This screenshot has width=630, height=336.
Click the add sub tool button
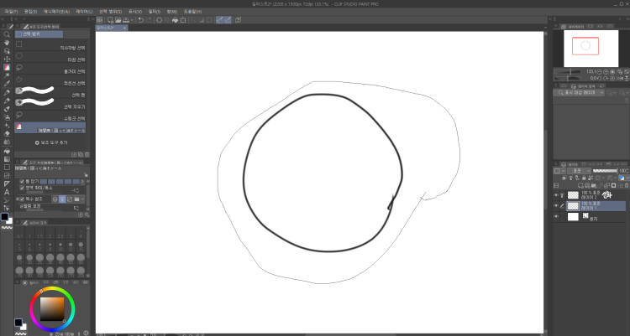50,142
